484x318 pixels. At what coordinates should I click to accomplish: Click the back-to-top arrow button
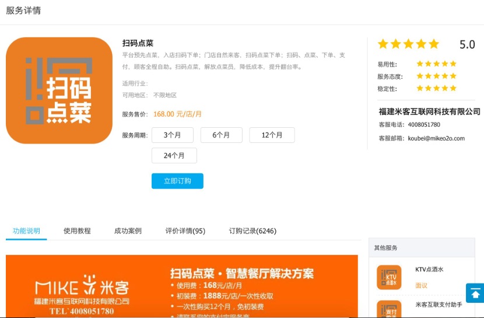click(475, 293)
